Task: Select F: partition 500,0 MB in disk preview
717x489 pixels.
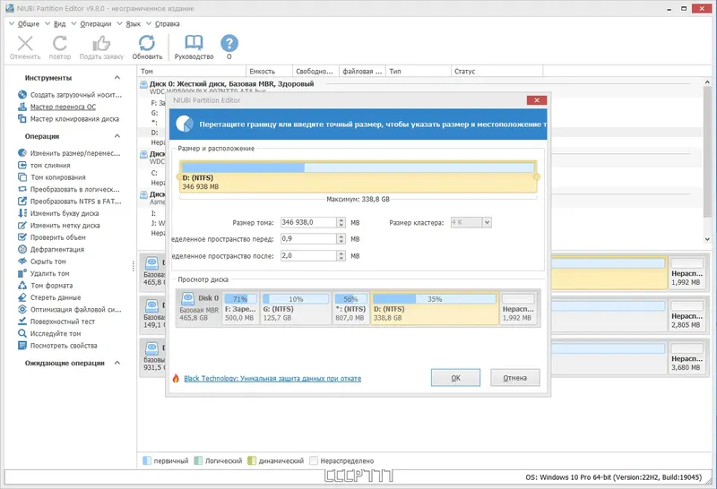Action: tap(240, 309)
